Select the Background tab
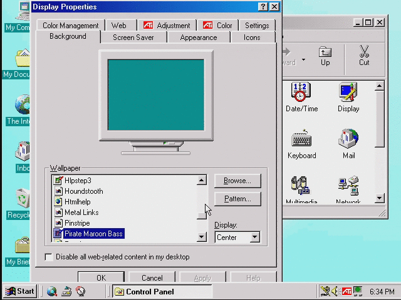The width and height of the screenshot is (401, 300). pyautogui.click(x=68, y=36)
